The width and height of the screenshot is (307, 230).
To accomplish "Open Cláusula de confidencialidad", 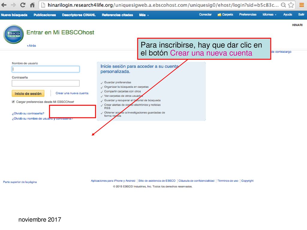I will click(x=196, y=181).
